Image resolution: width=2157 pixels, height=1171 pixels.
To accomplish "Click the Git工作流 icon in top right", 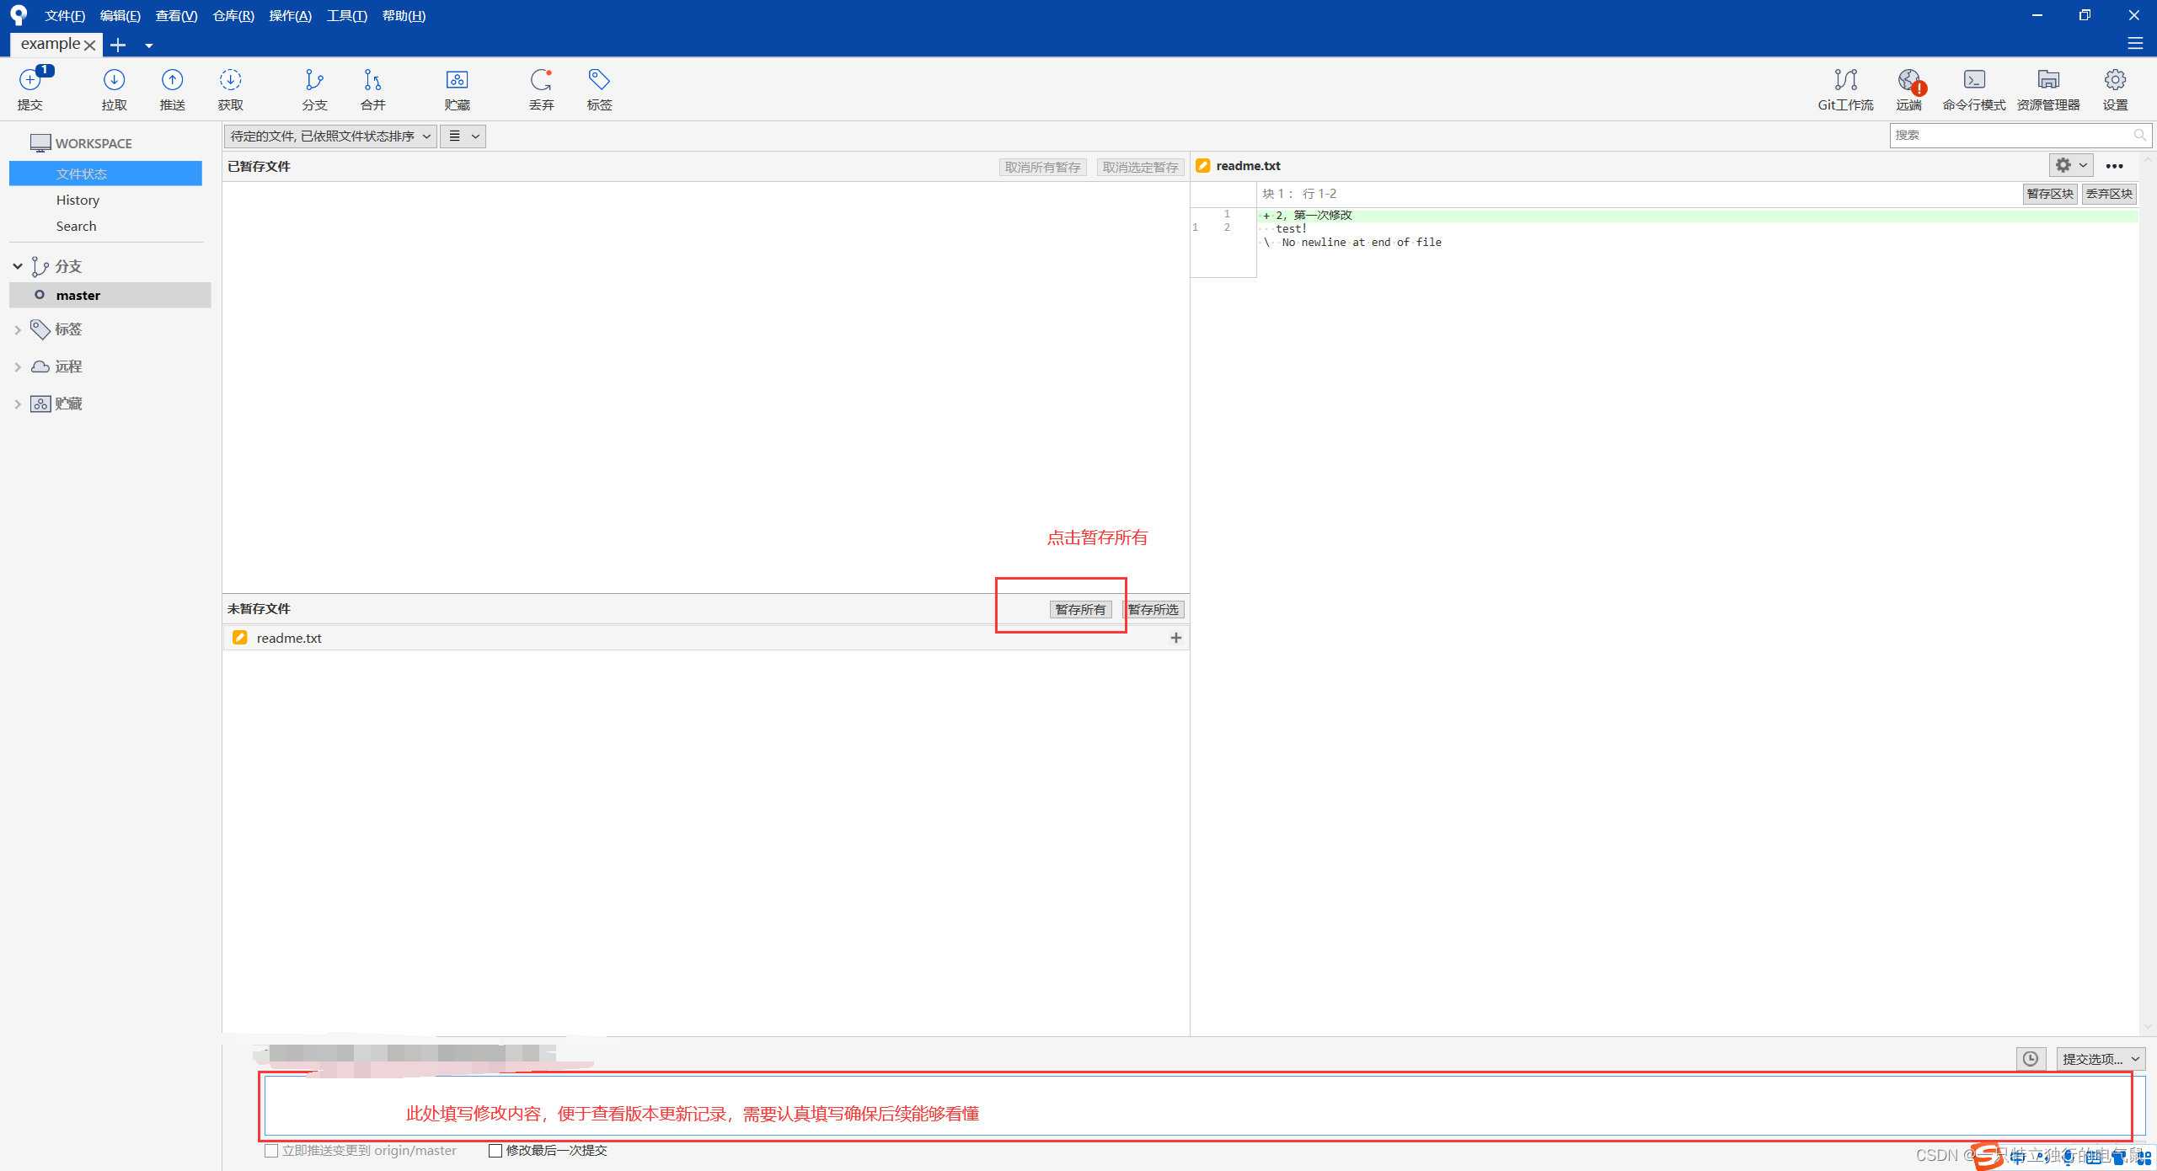I will (x=1845, y=83).
